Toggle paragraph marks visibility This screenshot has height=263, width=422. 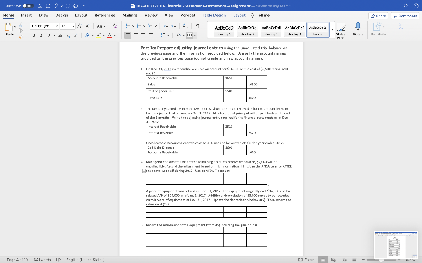[197, 26]
